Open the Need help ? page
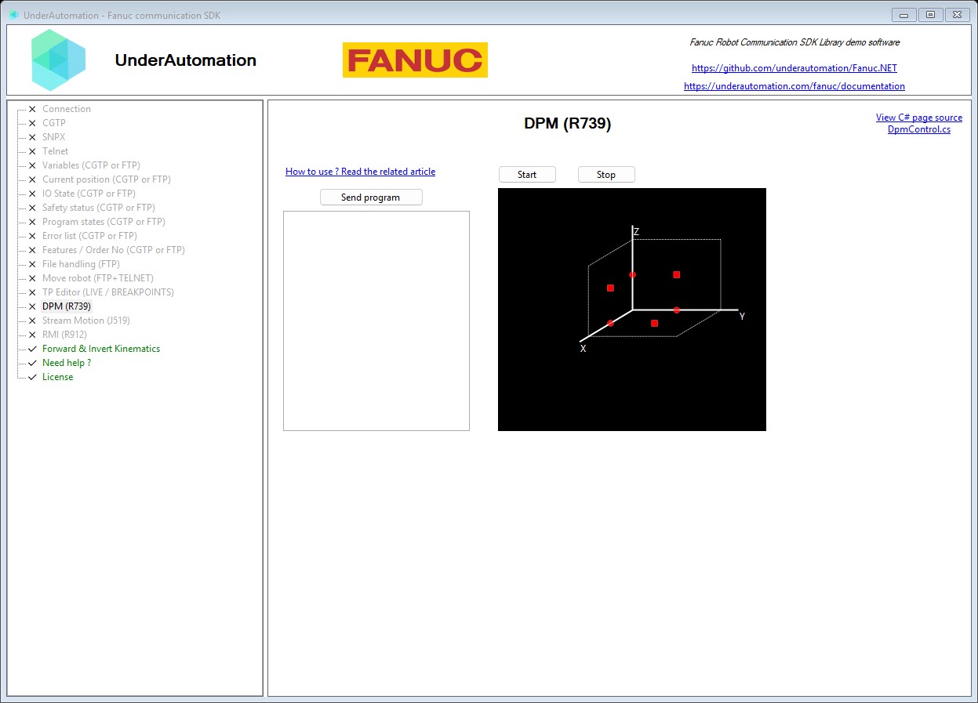 click(x=67, y=363)
